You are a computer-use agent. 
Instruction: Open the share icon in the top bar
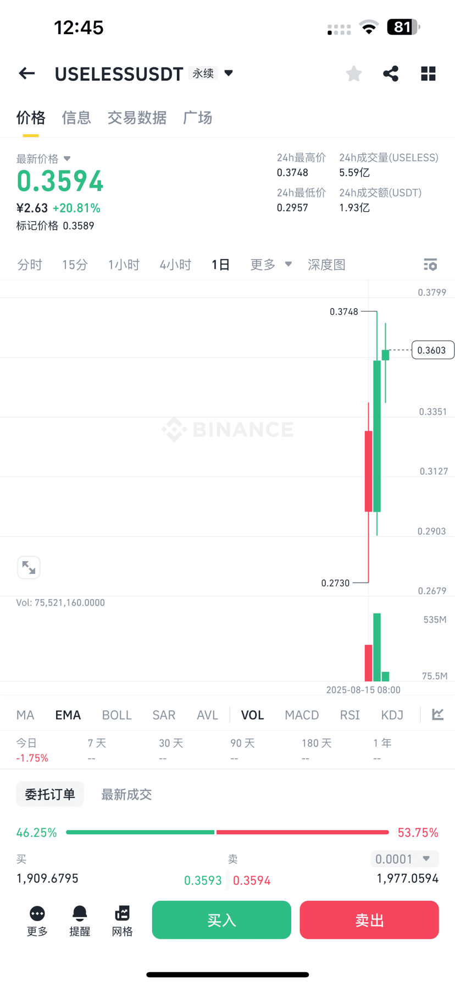(x=391, y=73)
